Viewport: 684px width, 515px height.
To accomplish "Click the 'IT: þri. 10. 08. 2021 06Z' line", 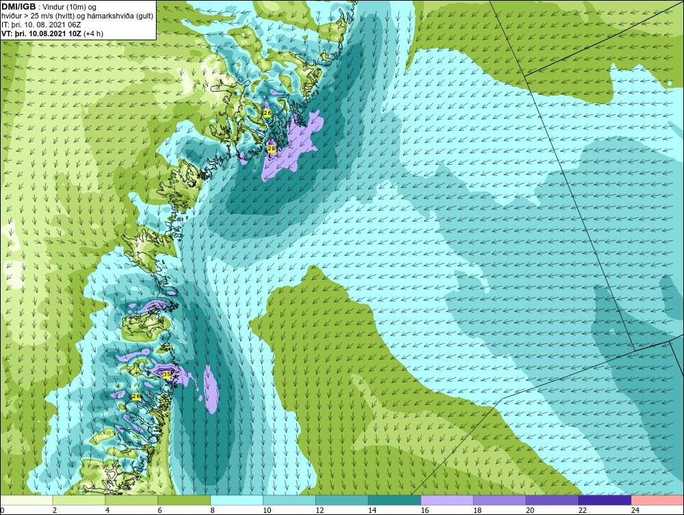I will coord(42,25).
